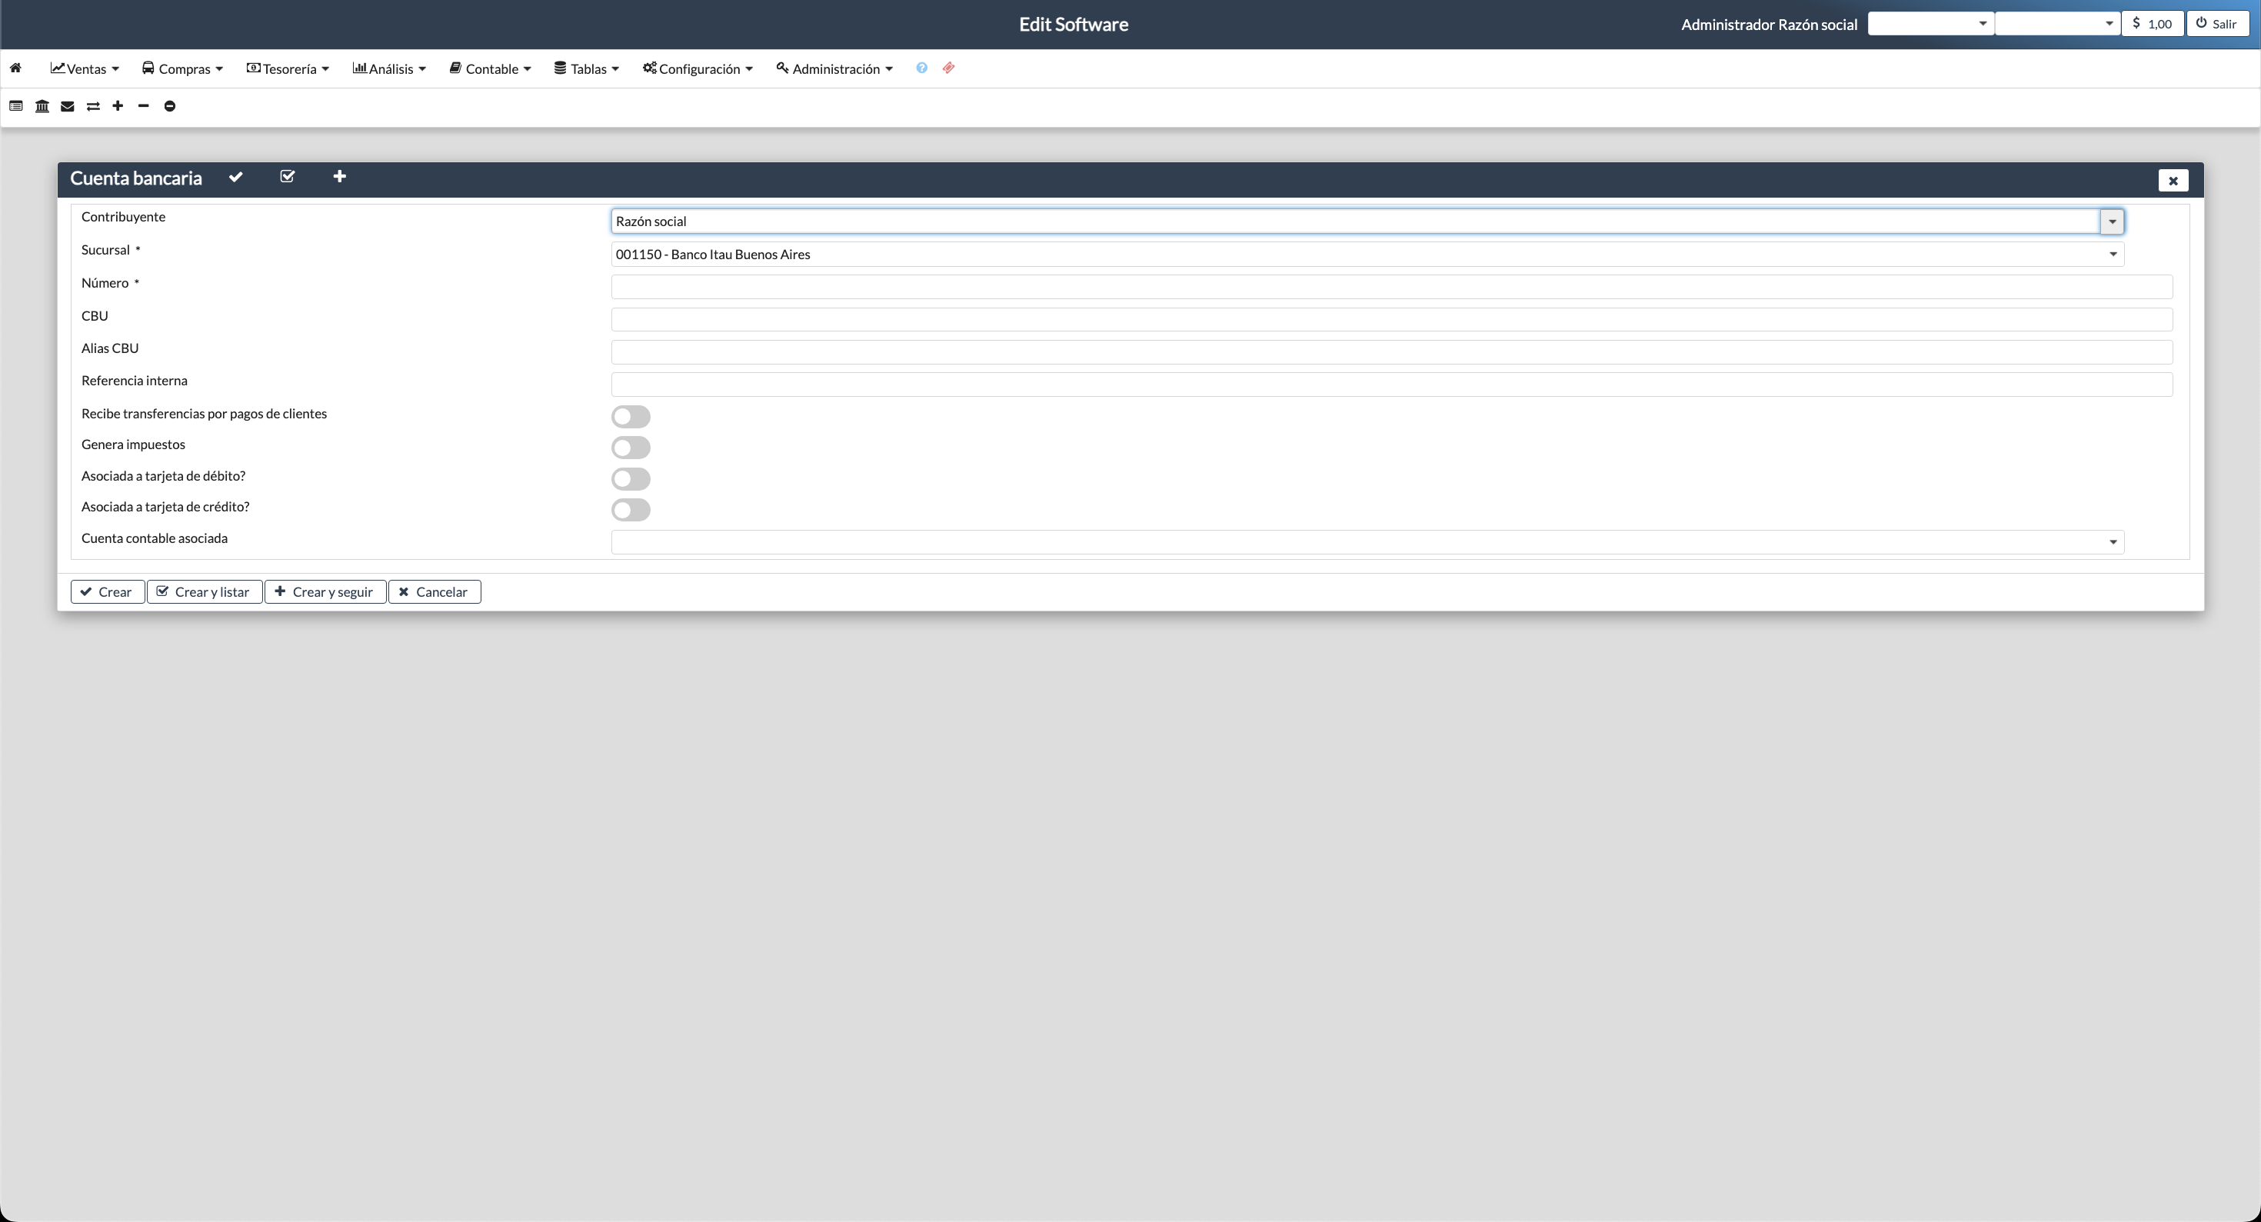Click the Crear y listar button

204,591
